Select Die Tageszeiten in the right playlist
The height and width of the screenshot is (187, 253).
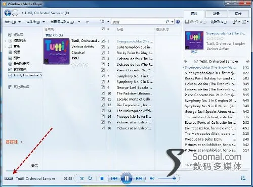217,128
